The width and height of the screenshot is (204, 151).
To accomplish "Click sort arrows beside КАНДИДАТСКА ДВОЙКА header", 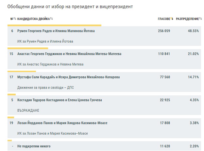I will [52, 19].
